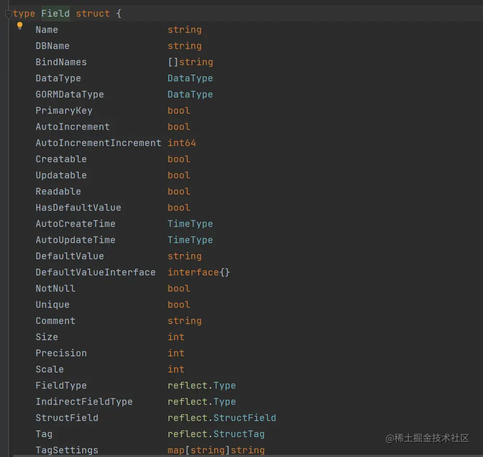483x457 pixels.
Task: Click the DefaultValueInterface field name
Action: pos(96,272)
